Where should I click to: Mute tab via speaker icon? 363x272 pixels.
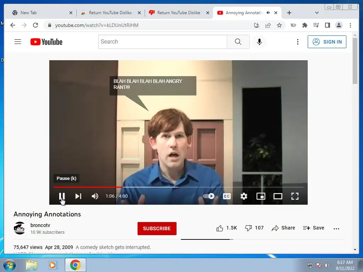tap(268, 13)
